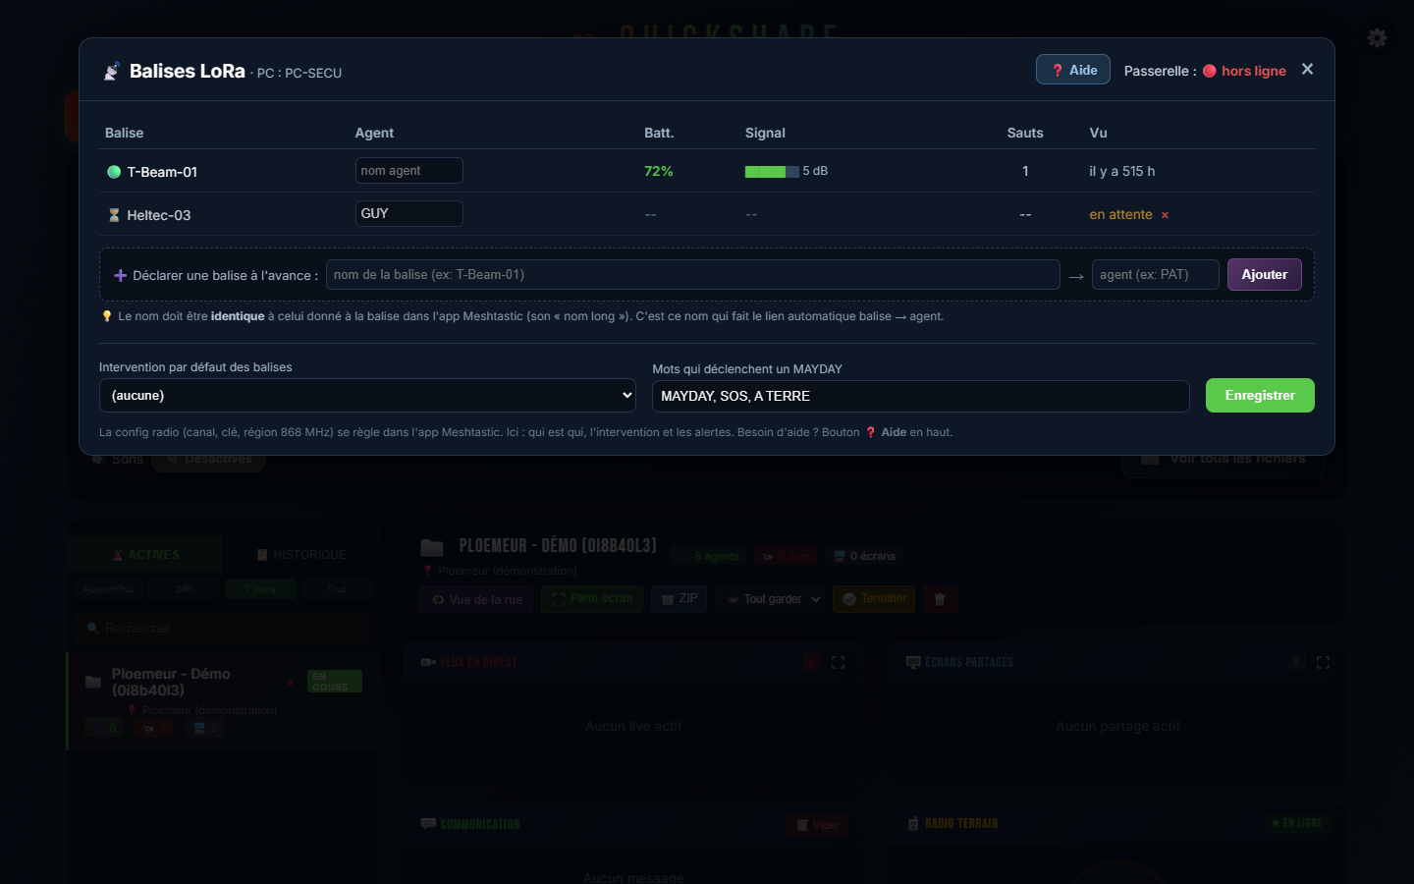Save settings with the Enregistrer button
The width and height of the screenshot is (1414, 884).
coord(1260,396)
